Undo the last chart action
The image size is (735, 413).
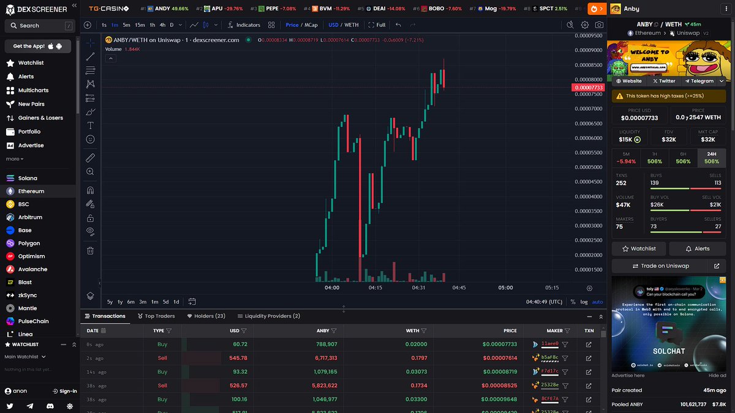point(399,25)
